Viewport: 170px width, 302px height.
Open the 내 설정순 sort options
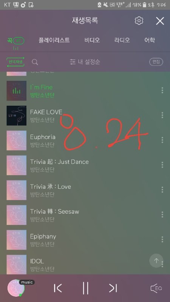click(x=85, y=62)
